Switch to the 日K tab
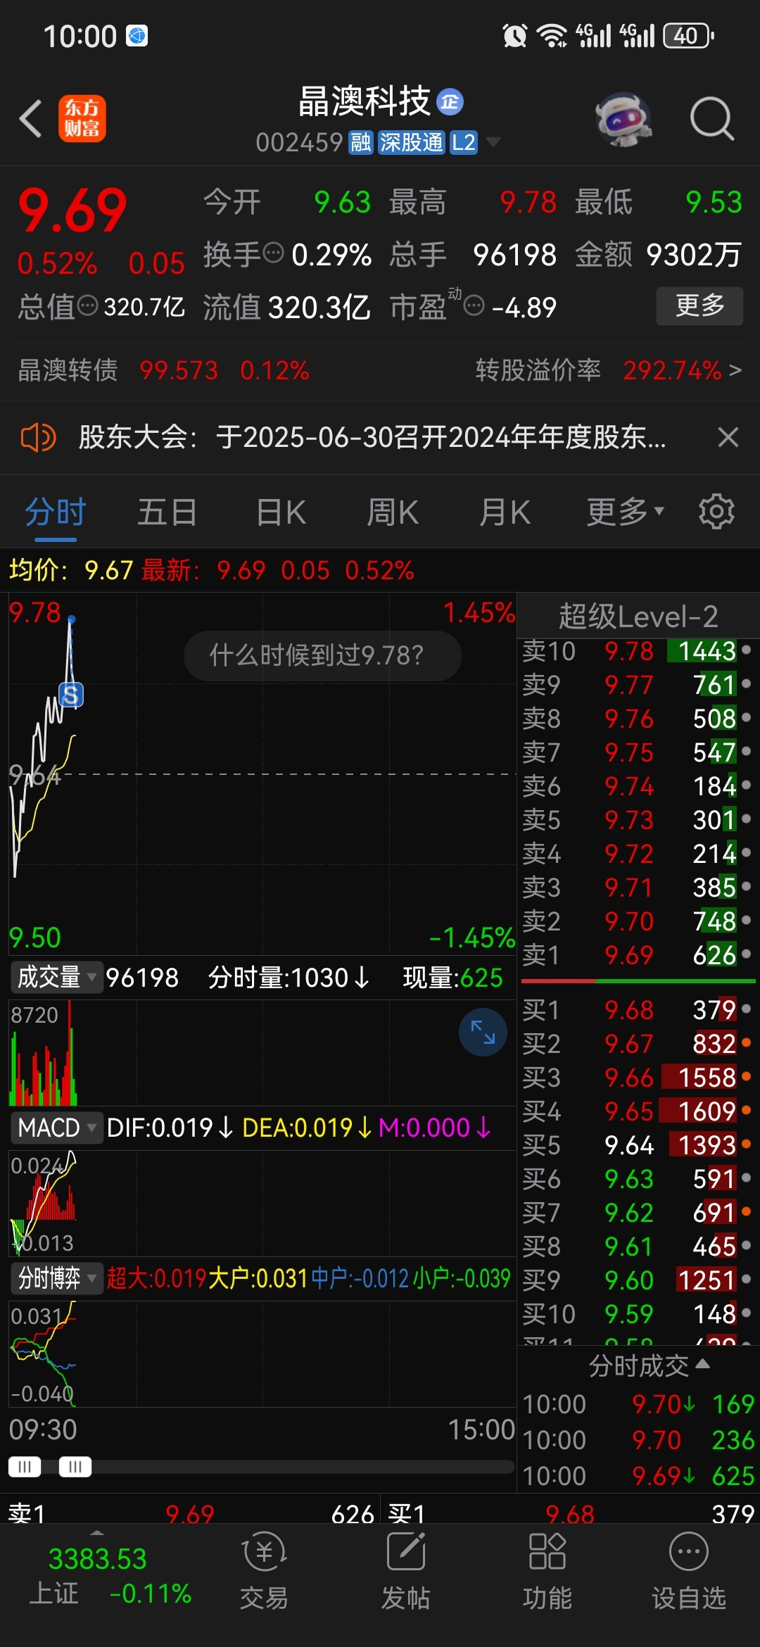The width and height of the screenshot is (760, 1647). pos(281,512)
